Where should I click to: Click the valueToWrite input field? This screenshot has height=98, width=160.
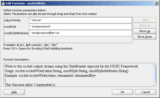click(81, 20)
